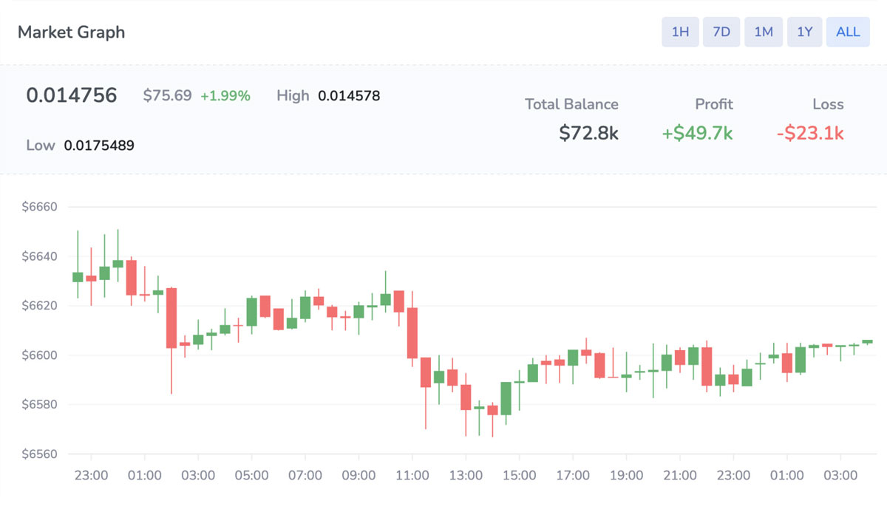Click the first green candle on the chart

click(78, 277)
